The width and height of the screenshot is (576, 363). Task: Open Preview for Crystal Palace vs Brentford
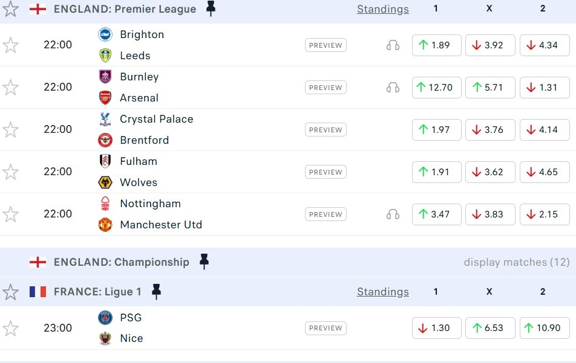coord(326,130)
